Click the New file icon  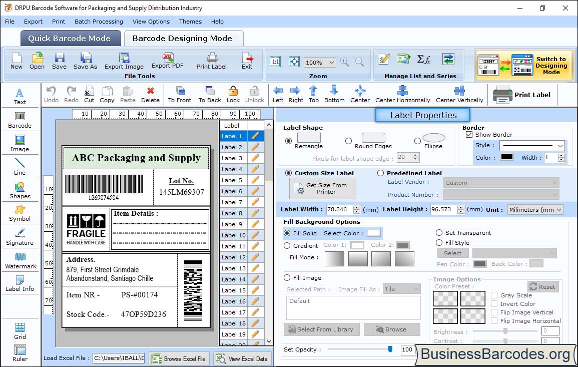click(x=17, y=61)
